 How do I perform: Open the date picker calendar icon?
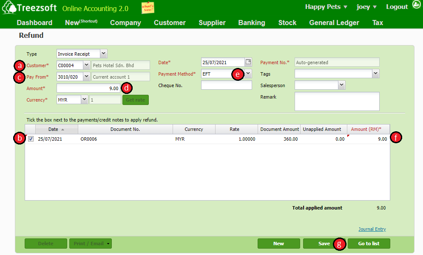pos(248,62)
